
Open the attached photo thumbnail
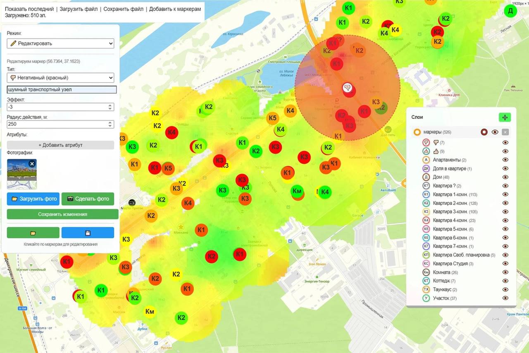click(21, 174)
